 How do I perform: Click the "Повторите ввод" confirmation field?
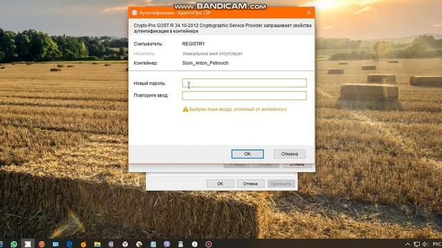click(244, 95)
